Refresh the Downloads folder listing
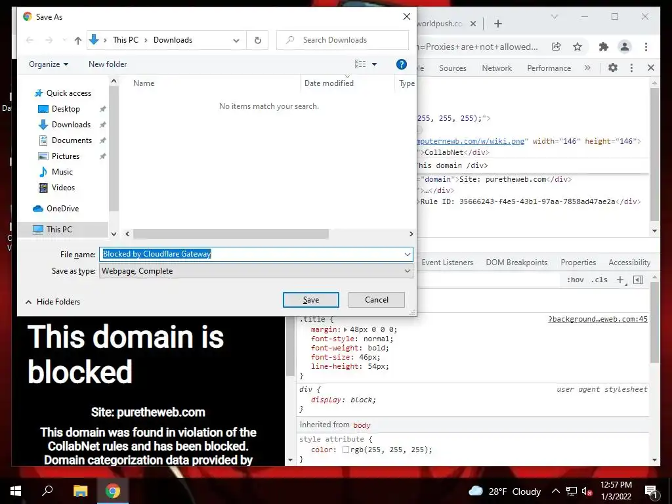Viewport: 672px width, 504px height. pyautogui.click(x=257, y=40)
